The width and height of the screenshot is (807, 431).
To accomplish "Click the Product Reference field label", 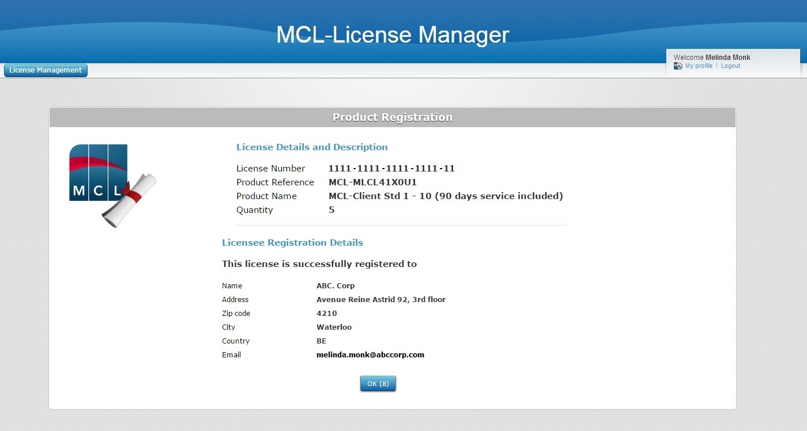I will pyautogui.click(x=275, y=182).
